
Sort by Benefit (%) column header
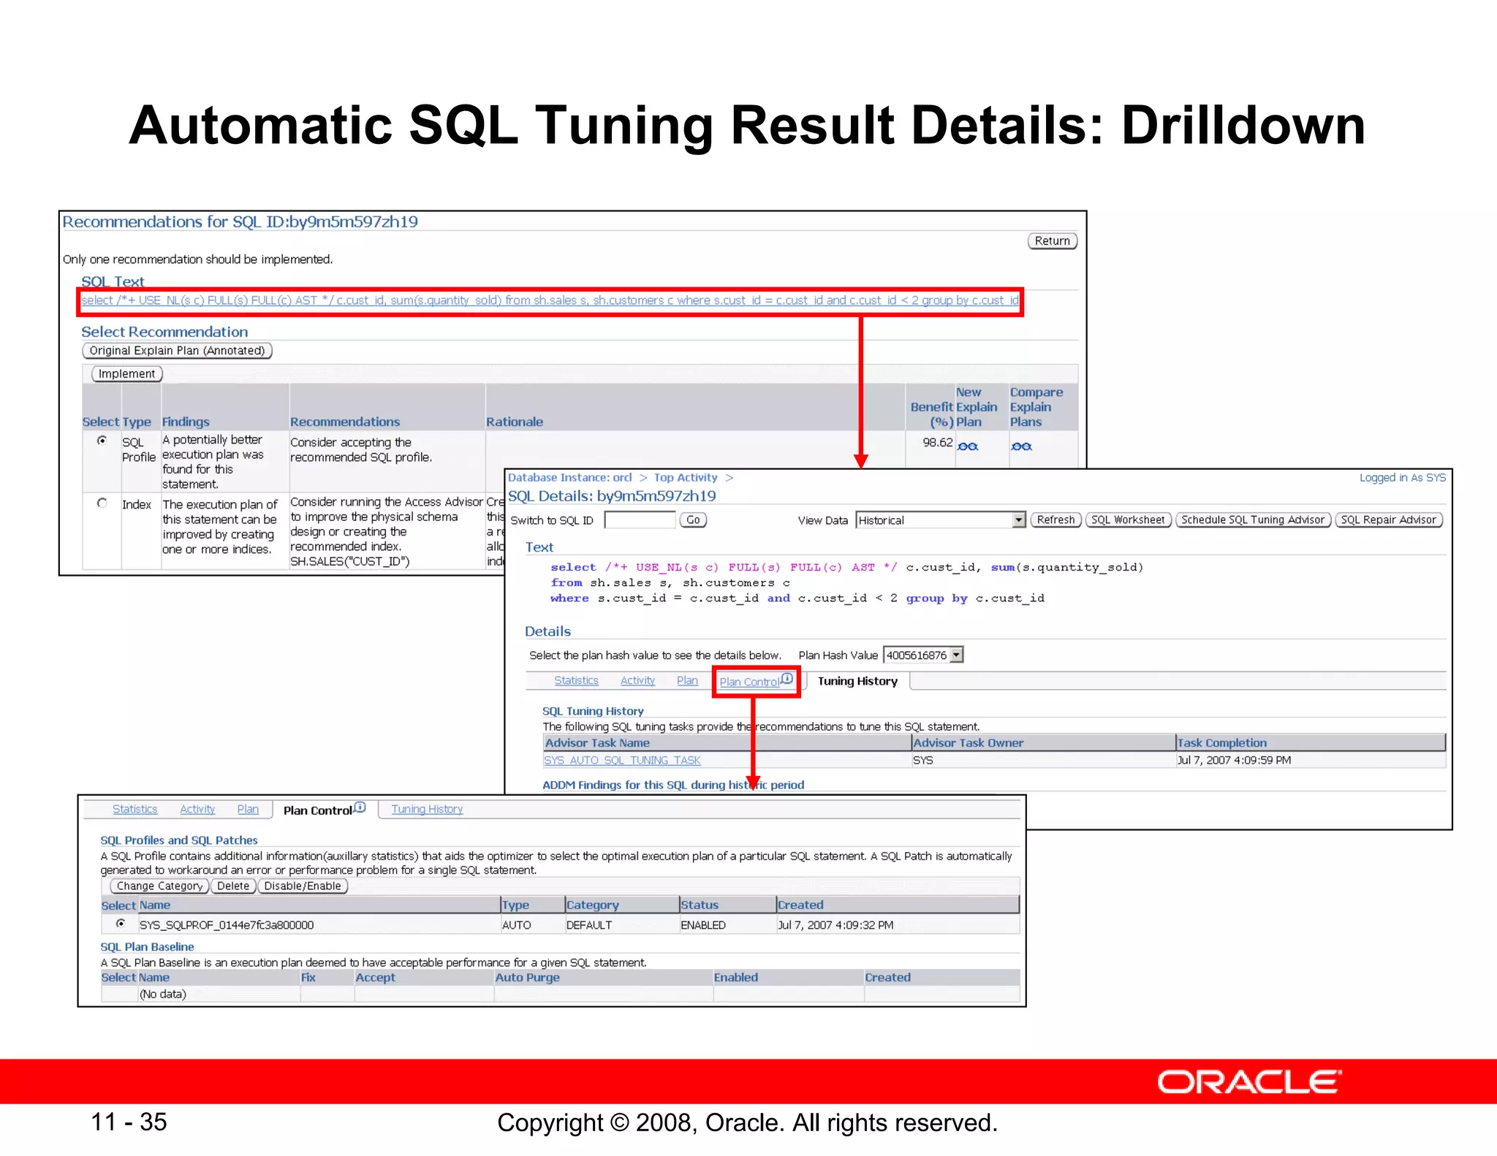(931, 414)
